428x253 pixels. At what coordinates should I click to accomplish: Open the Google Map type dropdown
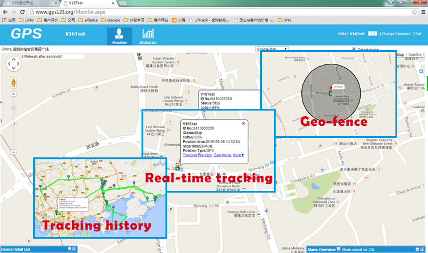(x=272, y=49)
